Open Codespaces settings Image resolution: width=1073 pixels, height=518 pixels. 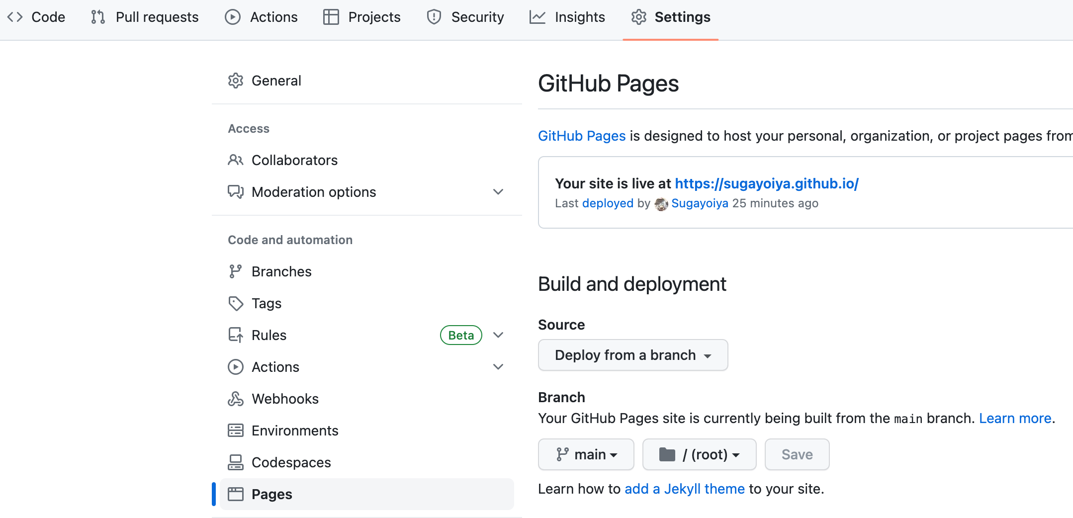367,462
